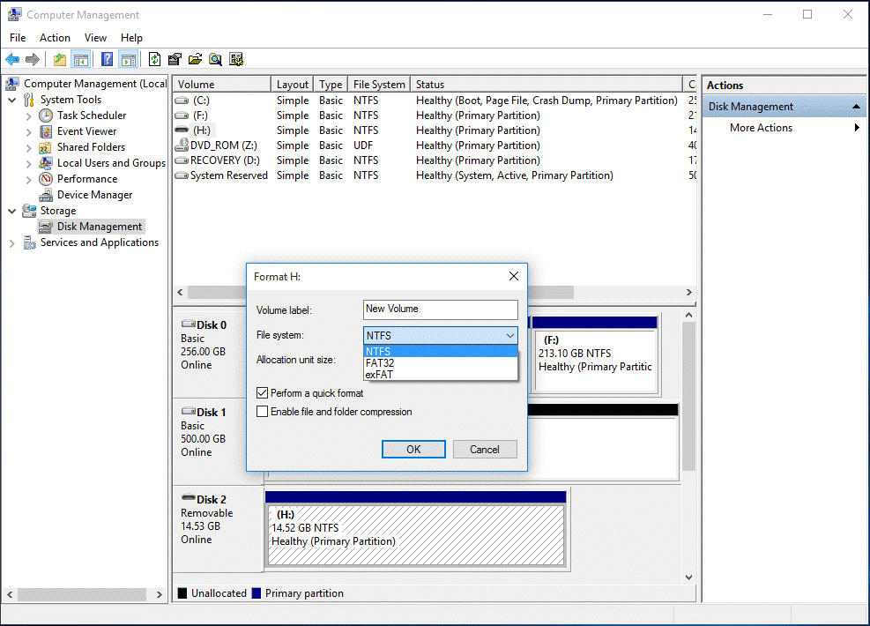This screenshot has width=870, height=626.
Task: Click the Shared Folders icon
Action: click(46, 147)
